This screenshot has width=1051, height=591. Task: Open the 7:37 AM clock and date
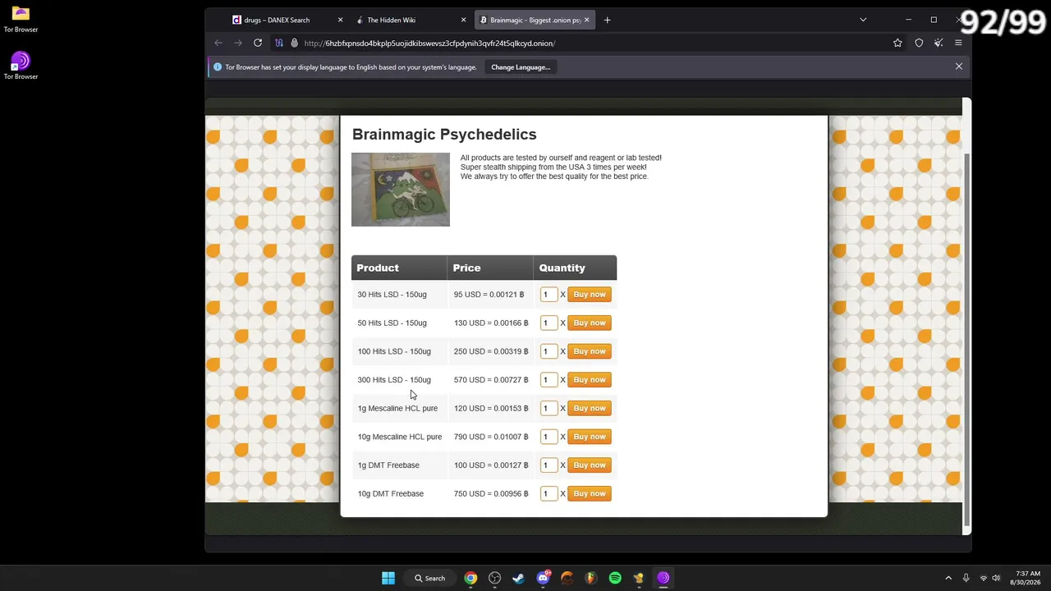pos(1027,578)
